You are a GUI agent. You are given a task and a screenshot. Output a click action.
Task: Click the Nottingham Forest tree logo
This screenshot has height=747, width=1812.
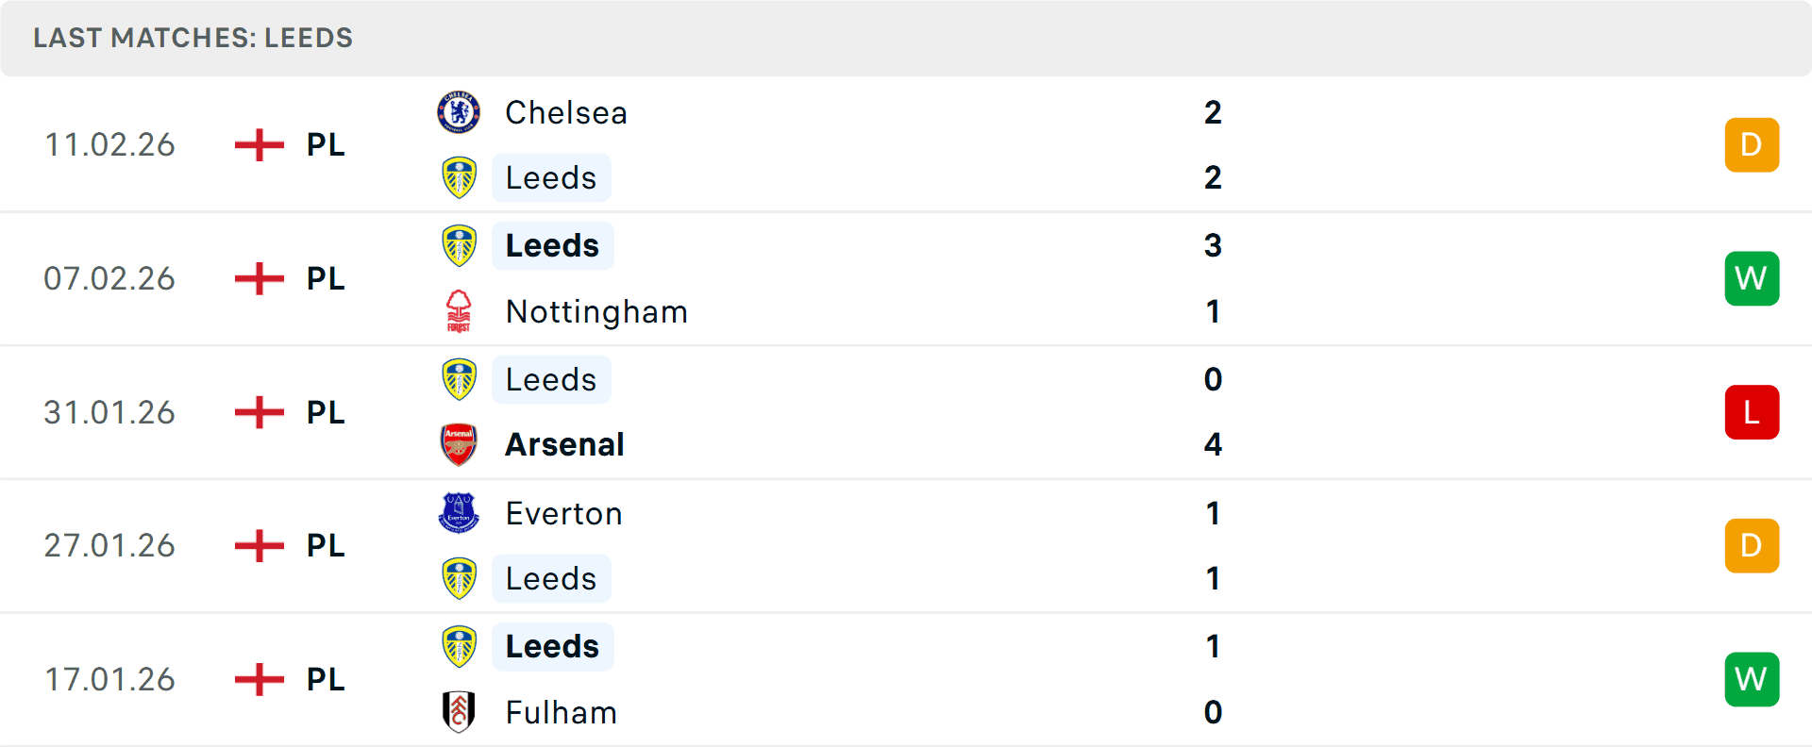pos(459,311)
